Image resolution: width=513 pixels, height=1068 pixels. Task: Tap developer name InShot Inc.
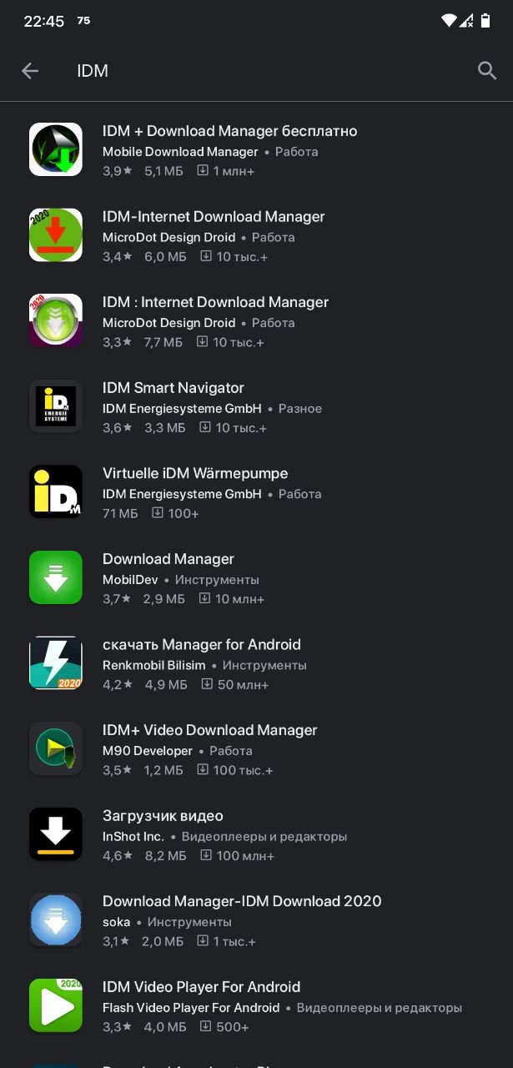(133, 836)
